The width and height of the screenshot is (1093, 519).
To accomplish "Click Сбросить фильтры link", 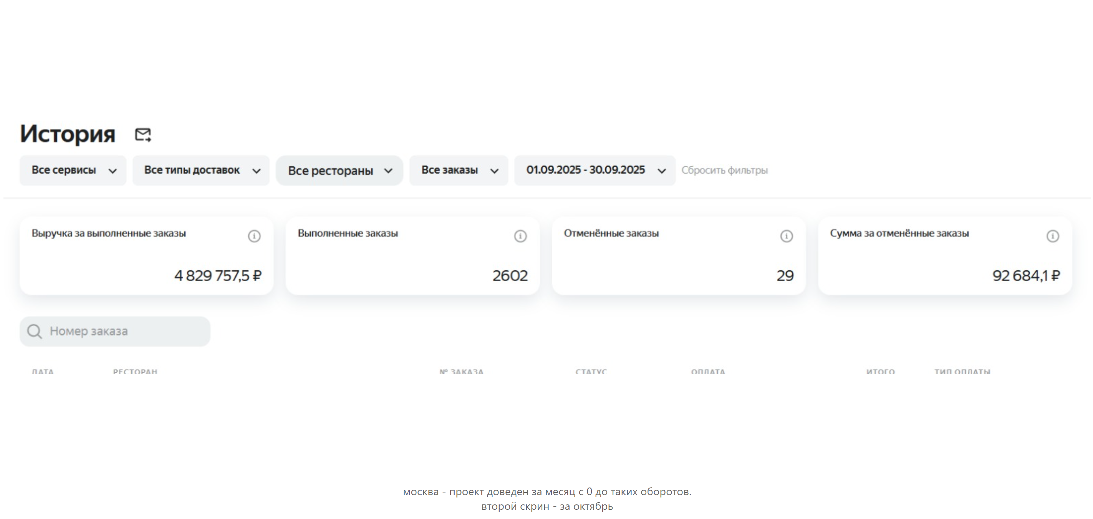I will click(x=724, y=171).
